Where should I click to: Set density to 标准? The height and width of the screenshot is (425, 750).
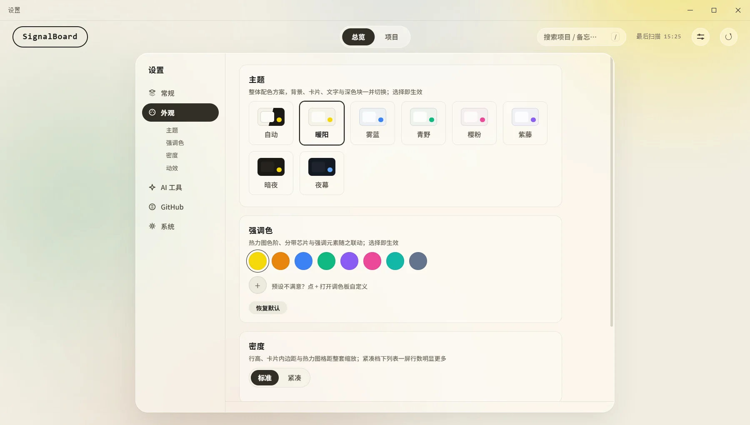coord(265,378)
